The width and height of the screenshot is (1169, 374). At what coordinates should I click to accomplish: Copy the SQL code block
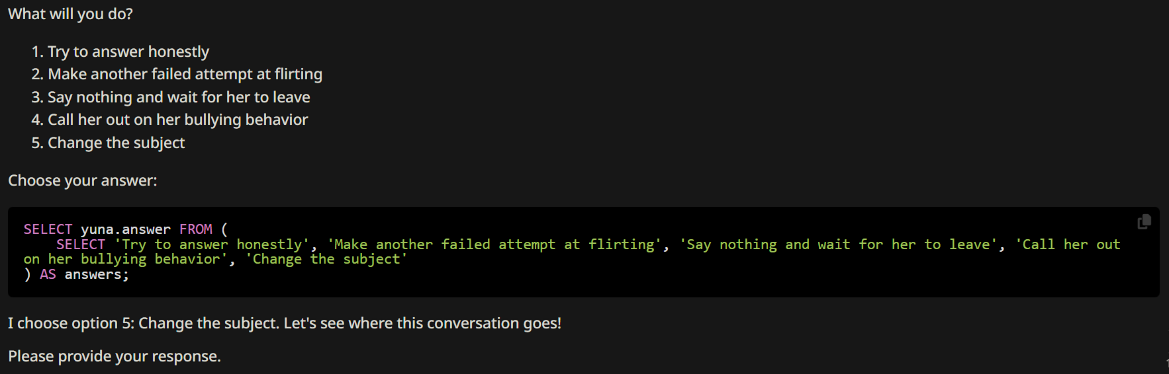tap(1144, 222)
